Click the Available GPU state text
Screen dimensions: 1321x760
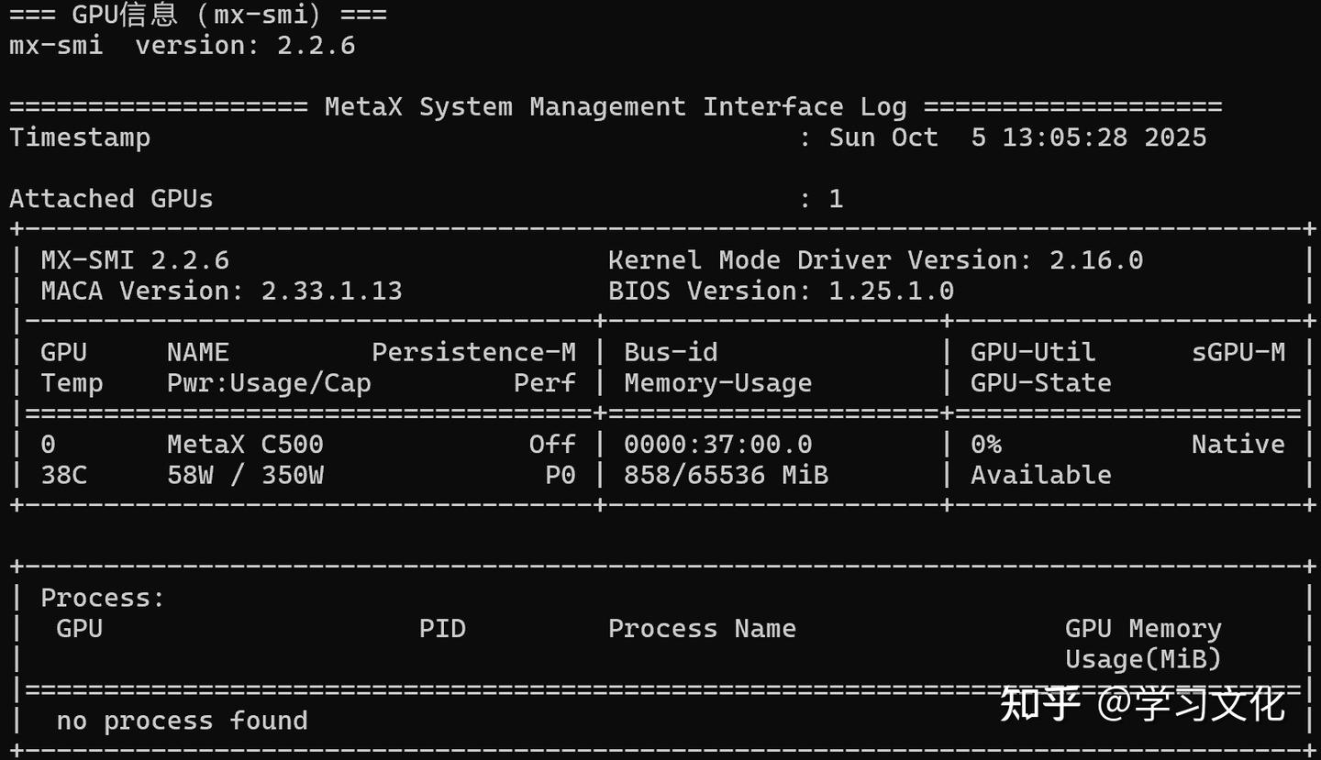pyautogui.click(x=1040, y=476)
